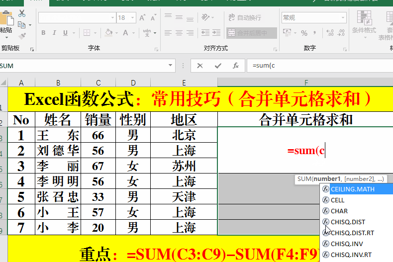Click the Decrease Font Size icon
The image size is (393, 262).
(x=153, y=18)
